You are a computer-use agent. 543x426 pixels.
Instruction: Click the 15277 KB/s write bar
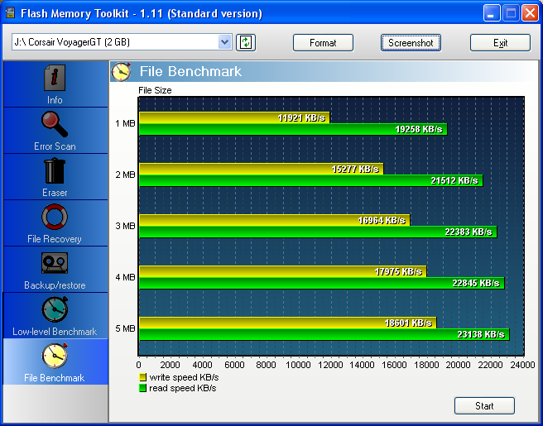tap(261, 169)
